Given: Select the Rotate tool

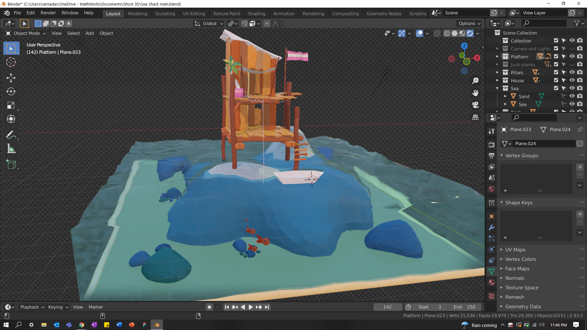Looking at the screenshot, I should click(x=11, y=91).
